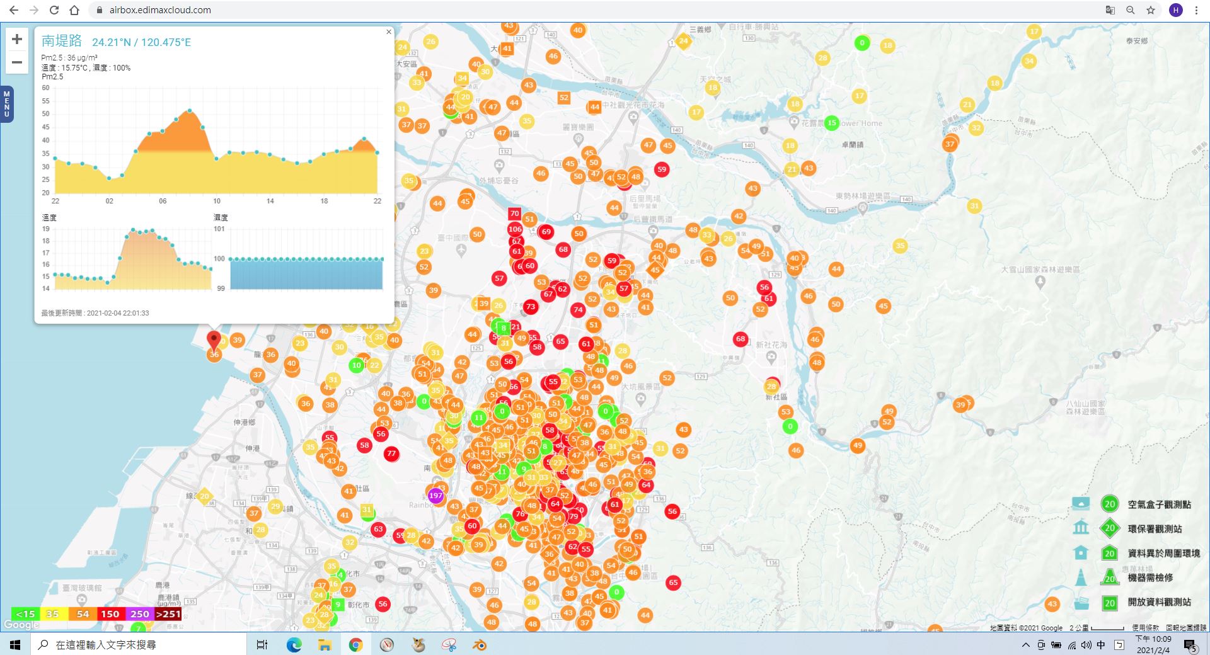Click the 大坑風景區 place label
The image size is (1210, 655).
click(641, 386)
